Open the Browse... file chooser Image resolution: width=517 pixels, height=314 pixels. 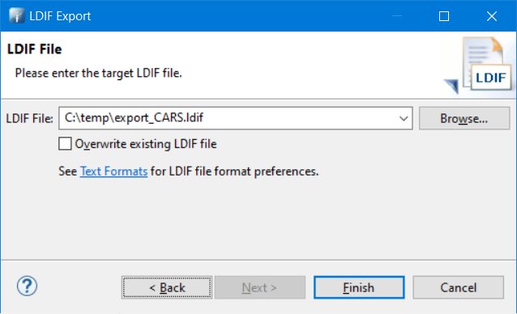[x=464, y=118]
